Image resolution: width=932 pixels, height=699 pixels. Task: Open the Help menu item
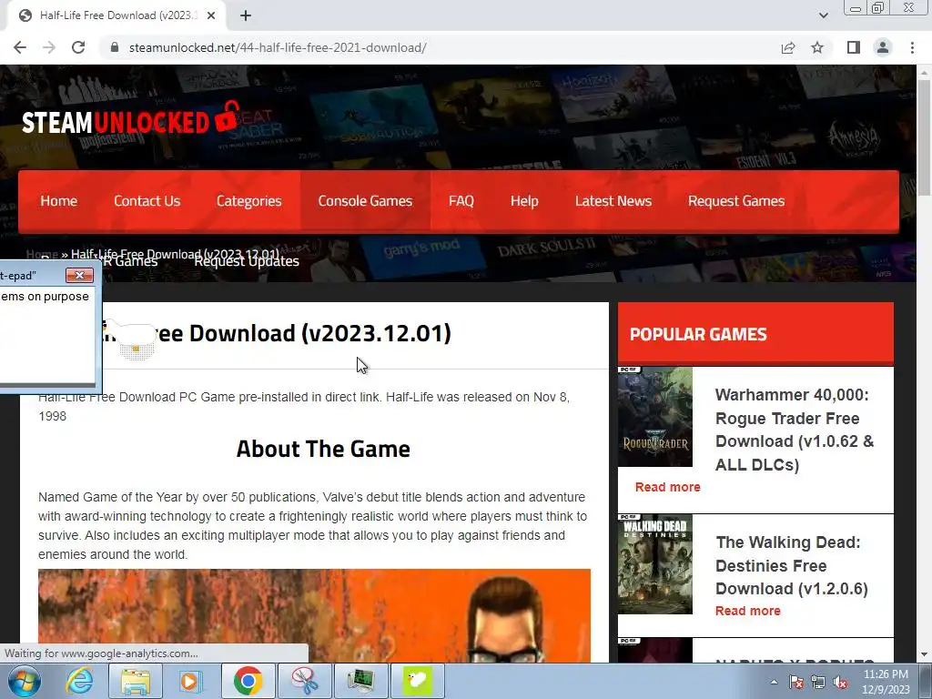point(524,201)
